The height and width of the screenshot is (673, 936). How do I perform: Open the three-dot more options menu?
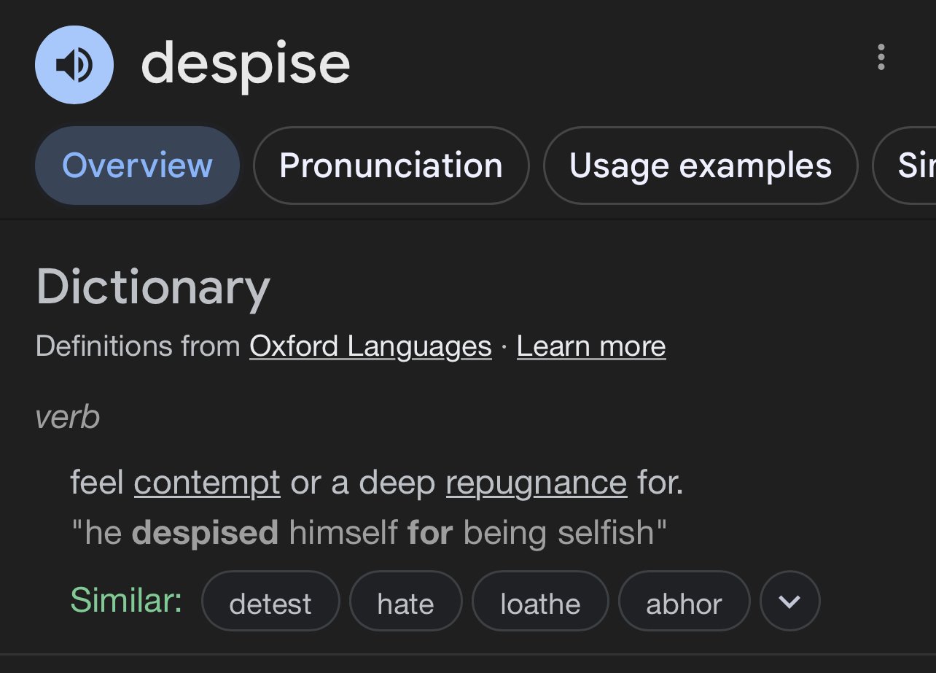click(881, 57)
